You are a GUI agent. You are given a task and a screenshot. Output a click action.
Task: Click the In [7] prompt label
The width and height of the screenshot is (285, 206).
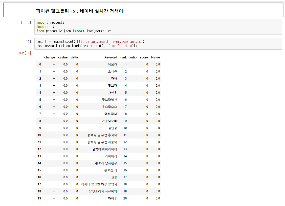[27, 22]
